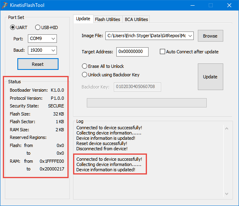Click the Log scroll down arrow
Image resolution: width=239 pixels, height=206 pixels.
click(226, 193)
